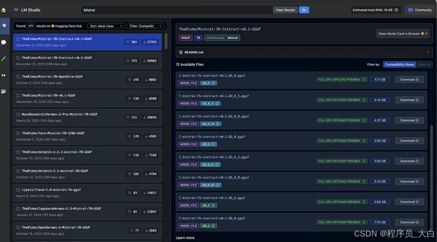Click the README.md file icon

click(x=181, y=52)
